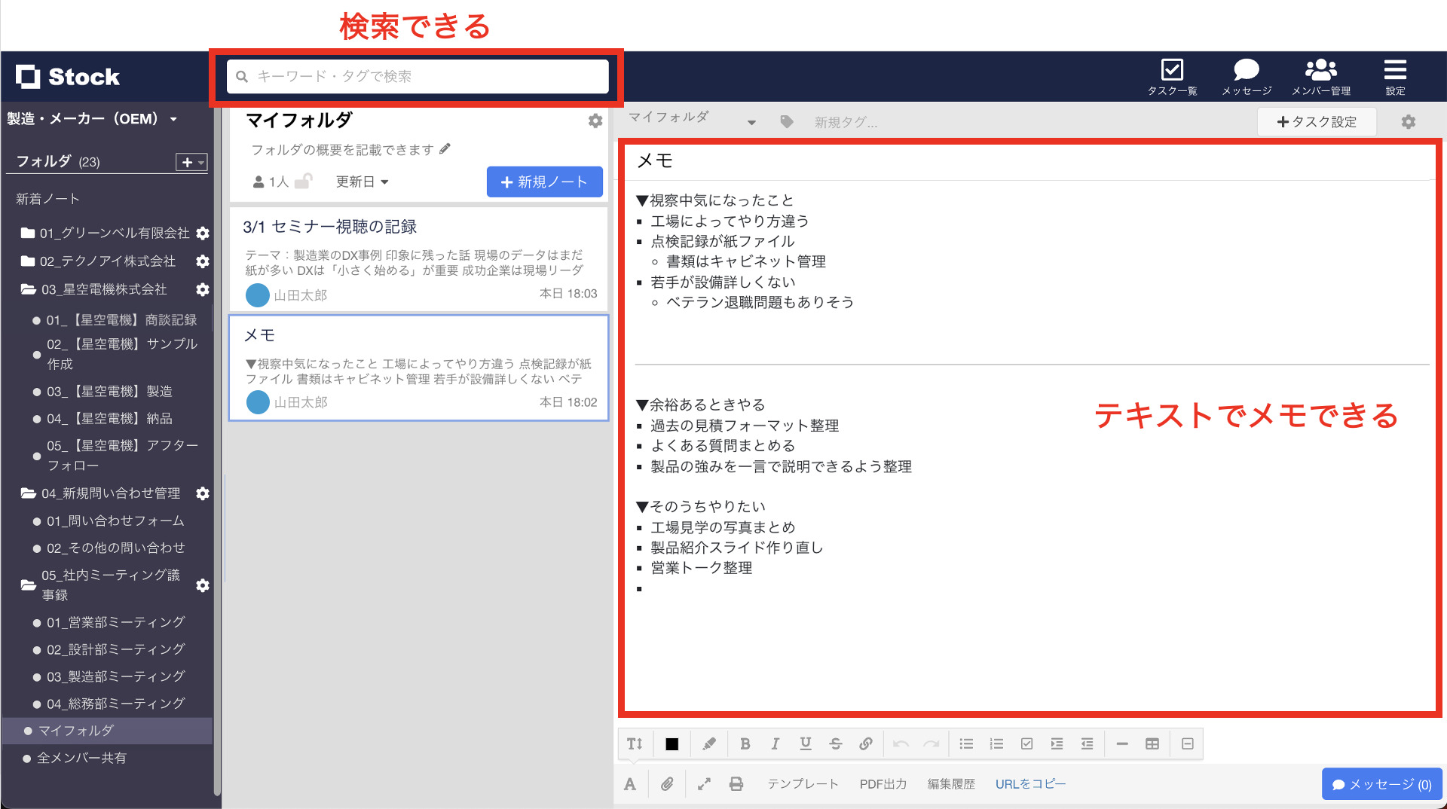This screenshot has height=809, width=1447.
Task: Create a note with 新規ノート button
Action: click(x=544, y=182)
